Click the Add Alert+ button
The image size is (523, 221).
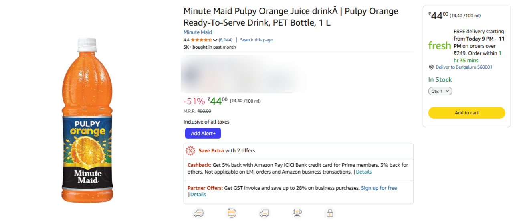(x=203, y=133)
